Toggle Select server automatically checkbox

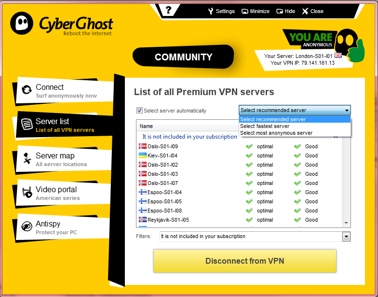[x=139, y=110]
